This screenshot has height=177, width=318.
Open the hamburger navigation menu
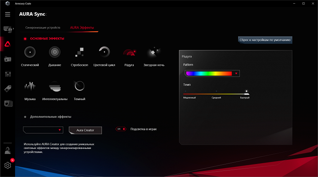tap(7, 14)
